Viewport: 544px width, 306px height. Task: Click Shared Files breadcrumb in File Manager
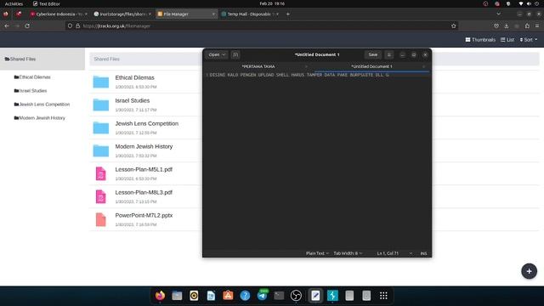coord(107,59)
